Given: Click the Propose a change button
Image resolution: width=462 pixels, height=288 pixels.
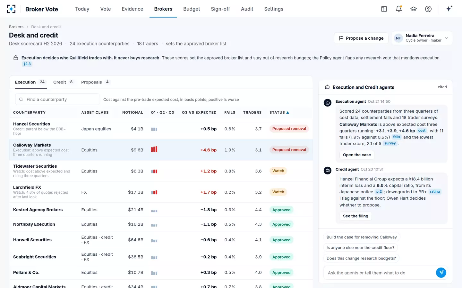Looking at the screenshot, I should click(361, 38).
